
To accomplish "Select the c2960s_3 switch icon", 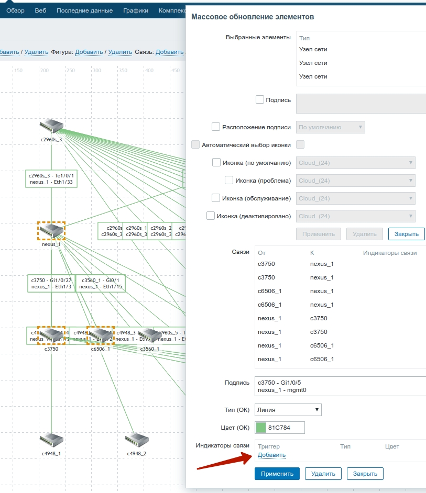I will tap(51, 126).
